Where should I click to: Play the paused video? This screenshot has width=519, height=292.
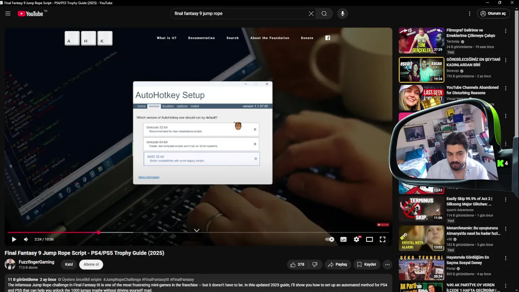(x=14, y=239)
